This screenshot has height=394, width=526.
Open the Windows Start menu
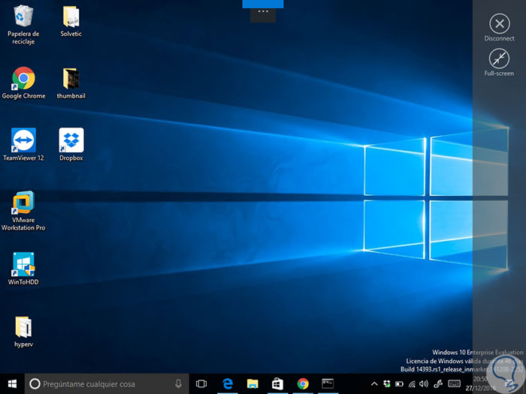click(13, 384)
